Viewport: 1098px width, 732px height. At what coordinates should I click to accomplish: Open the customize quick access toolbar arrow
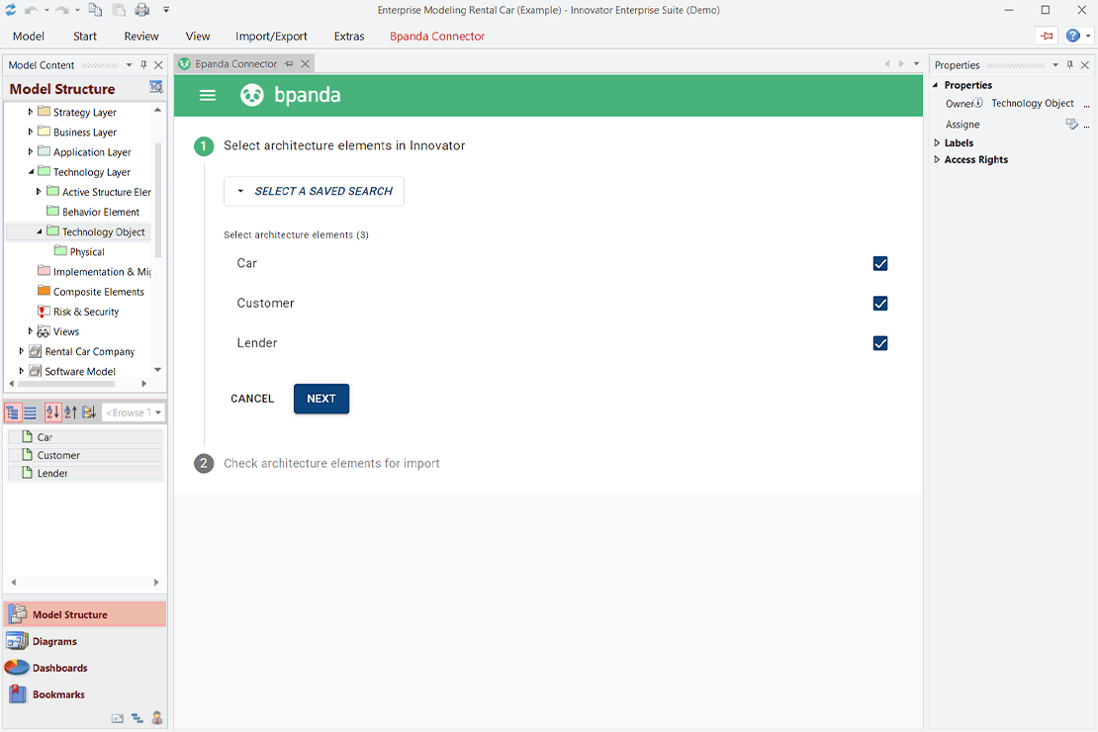pos(166,10)
